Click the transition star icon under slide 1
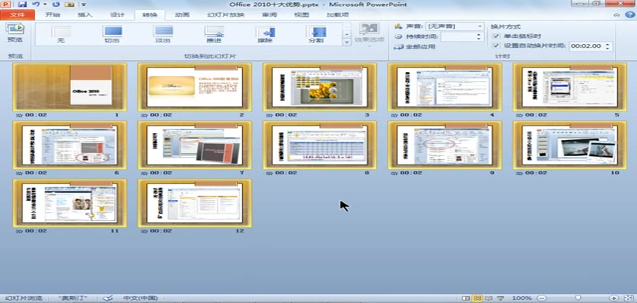This screenshot has height=303, width=637. pos(19,115)
